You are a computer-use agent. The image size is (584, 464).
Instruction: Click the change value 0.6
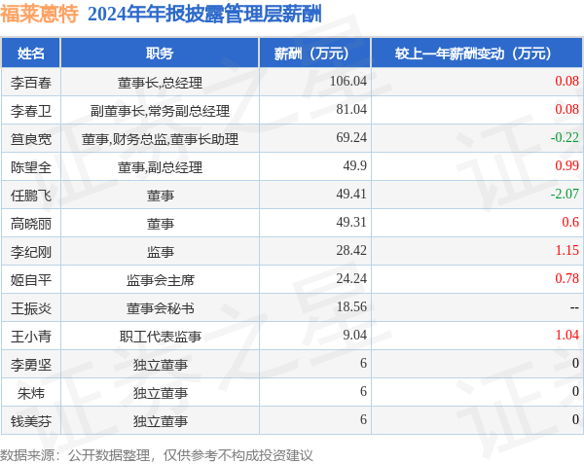570,222
